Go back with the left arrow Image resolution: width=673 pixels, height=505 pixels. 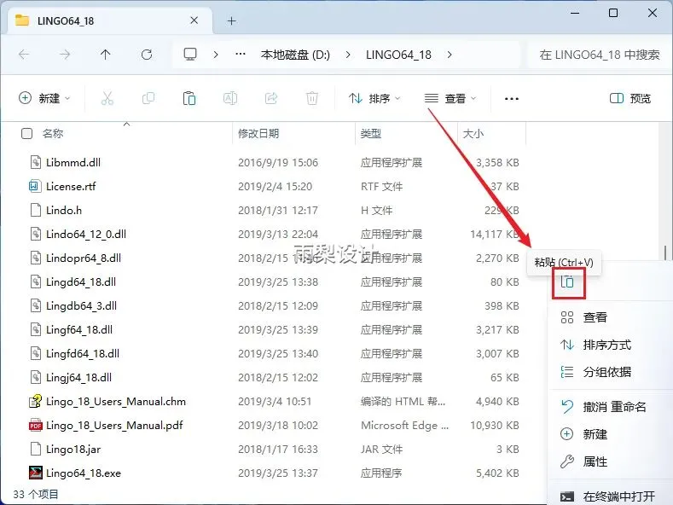(24, 55)
